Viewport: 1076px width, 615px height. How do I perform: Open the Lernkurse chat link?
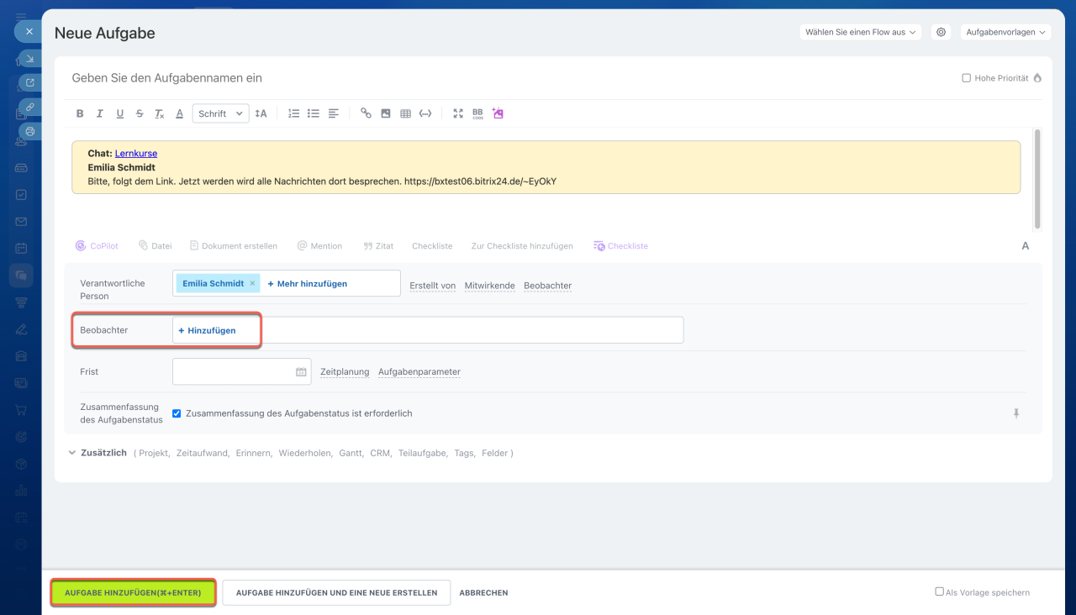[x=136, y=154]
